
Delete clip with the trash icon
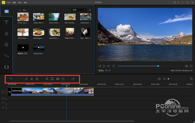click(37, 79)
